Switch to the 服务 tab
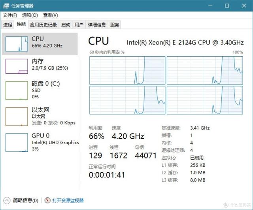The image size is (253, 210). [x=115, y=25]
